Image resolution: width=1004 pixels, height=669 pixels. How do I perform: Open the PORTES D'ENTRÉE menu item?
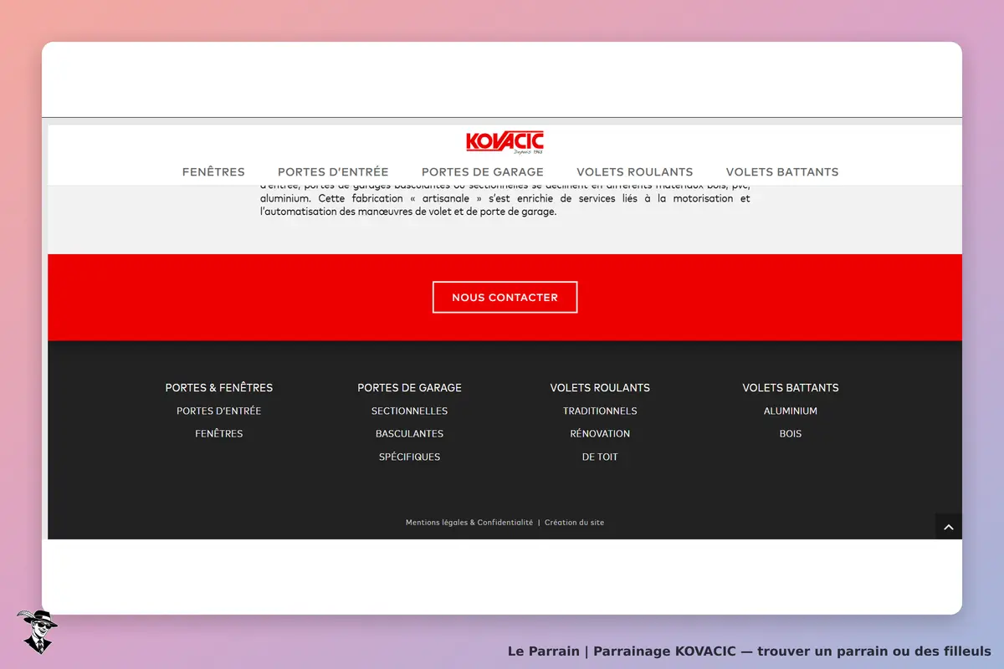coord(333,172)
